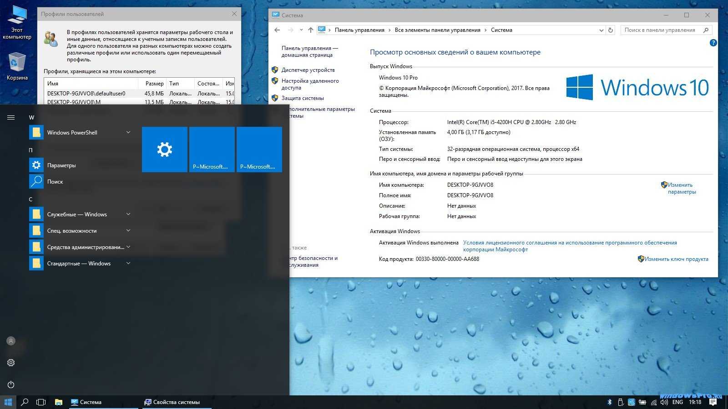Refresh the Система control panel page
The image size is (728, 409).
611,30
